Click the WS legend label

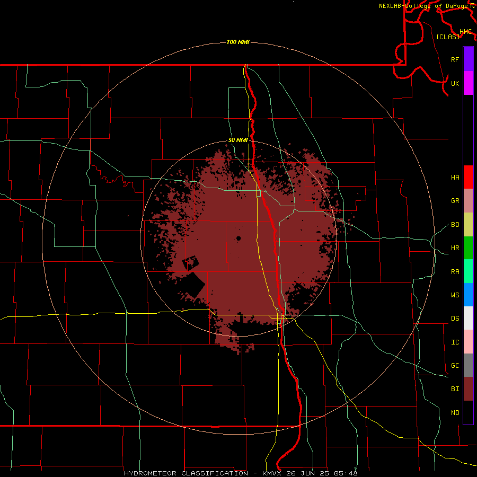click(455, 295)
